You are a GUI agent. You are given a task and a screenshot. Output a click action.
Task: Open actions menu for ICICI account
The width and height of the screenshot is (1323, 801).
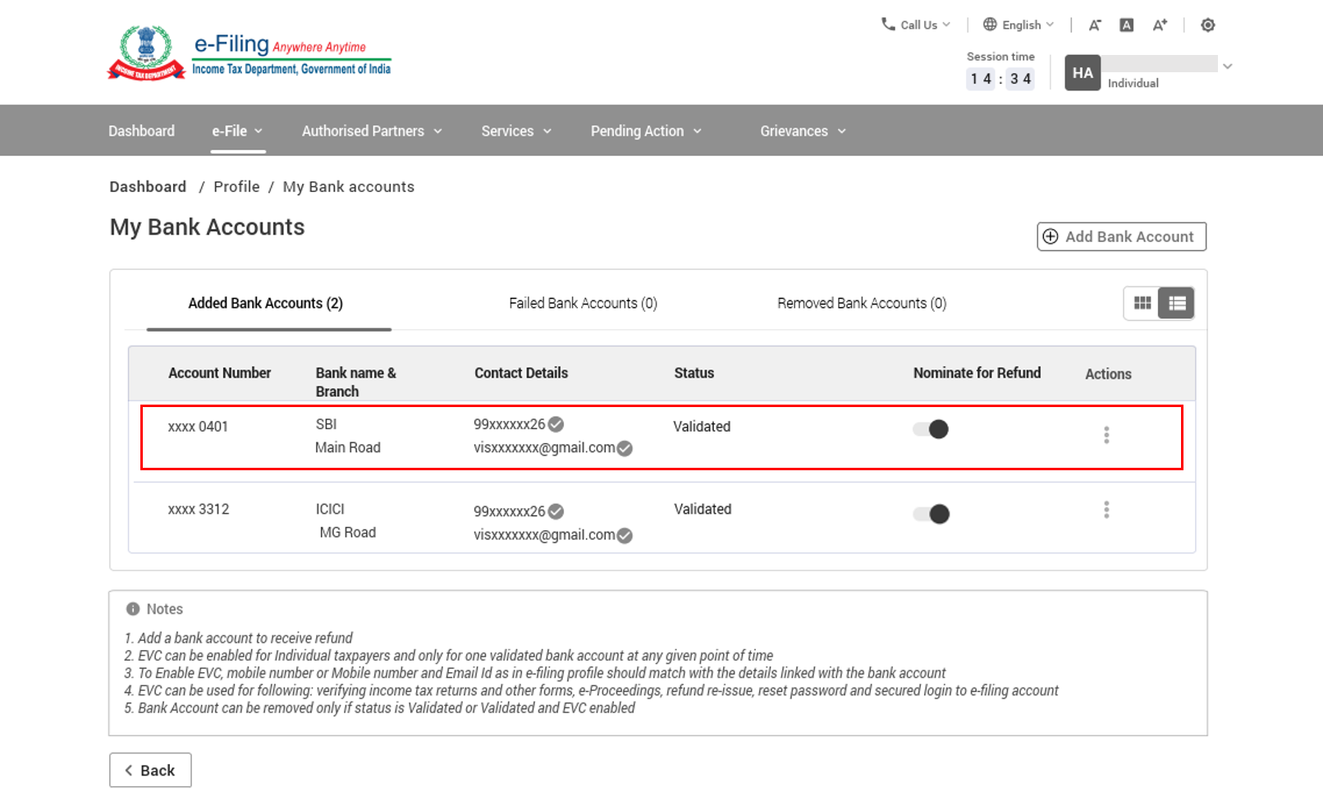pyautogui.click(x=1106, y=510)
